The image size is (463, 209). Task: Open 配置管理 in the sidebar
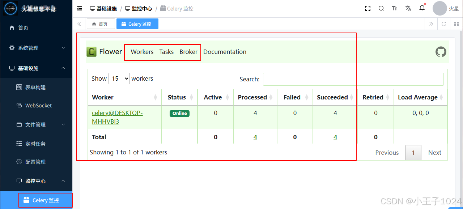pyautogui.click(x=36, y=162)
